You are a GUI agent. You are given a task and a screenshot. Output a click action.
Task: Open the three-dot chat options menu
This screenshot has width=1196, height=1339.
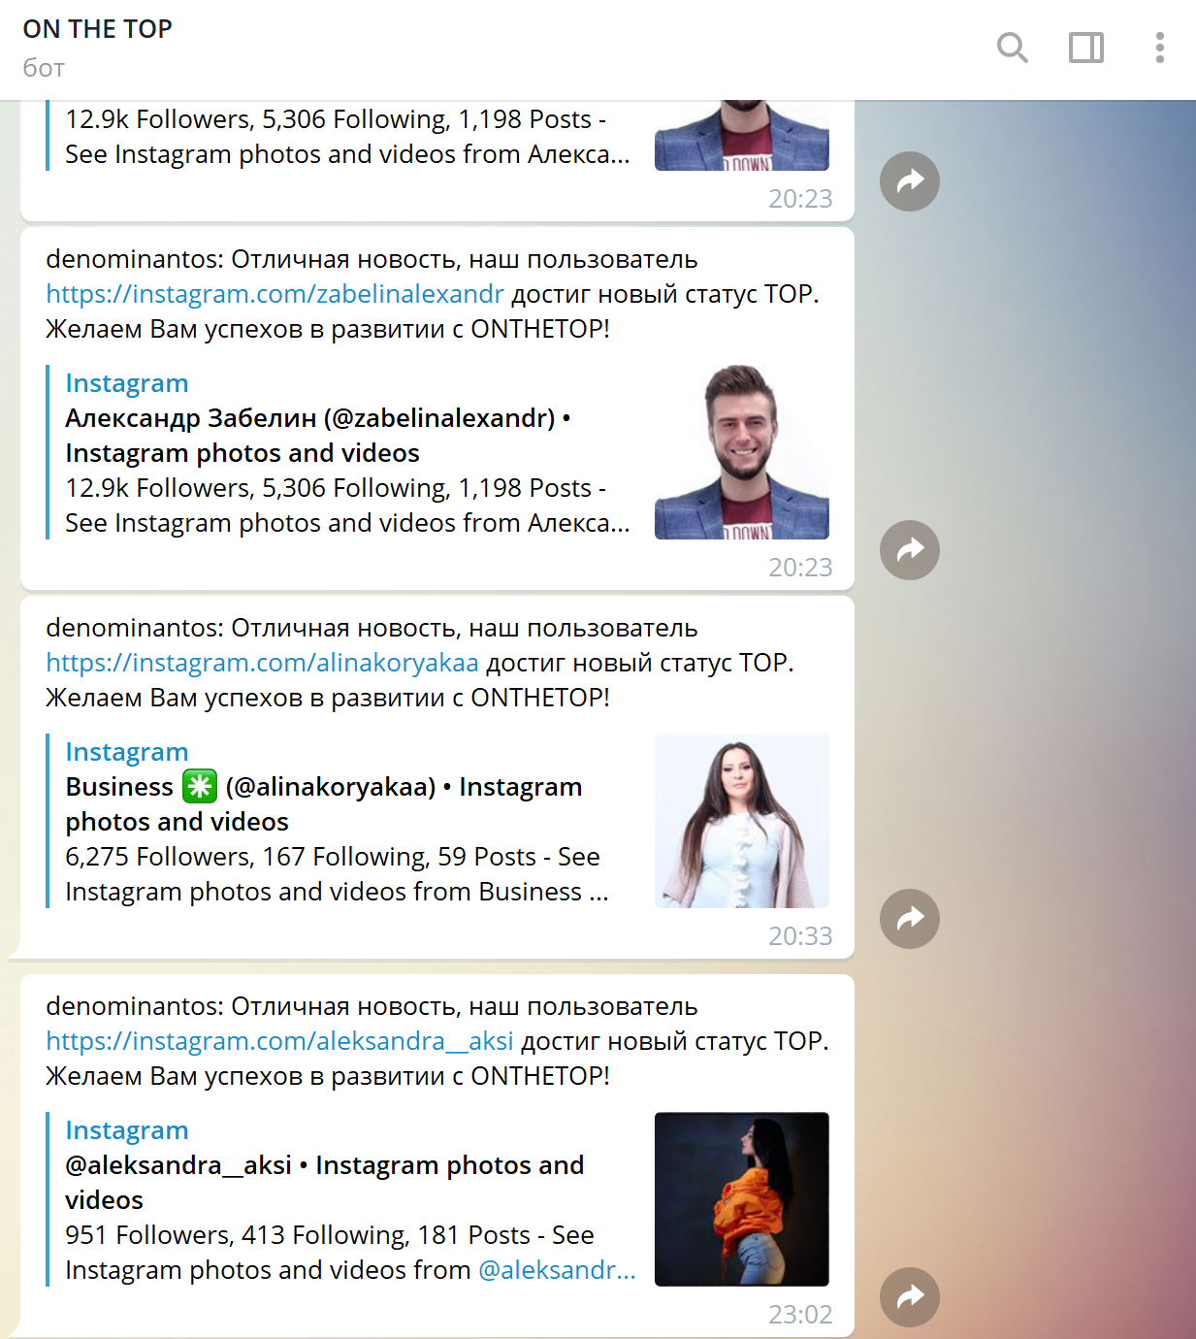click(1159, 48)
